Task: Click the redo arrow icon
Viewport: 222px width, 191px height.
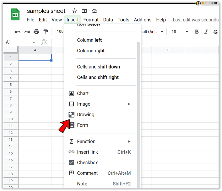Action: click(x=27, y=31)
